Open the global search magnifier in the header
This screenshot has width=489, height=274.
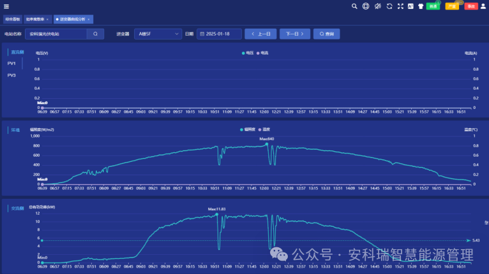[x=354, y=6]
